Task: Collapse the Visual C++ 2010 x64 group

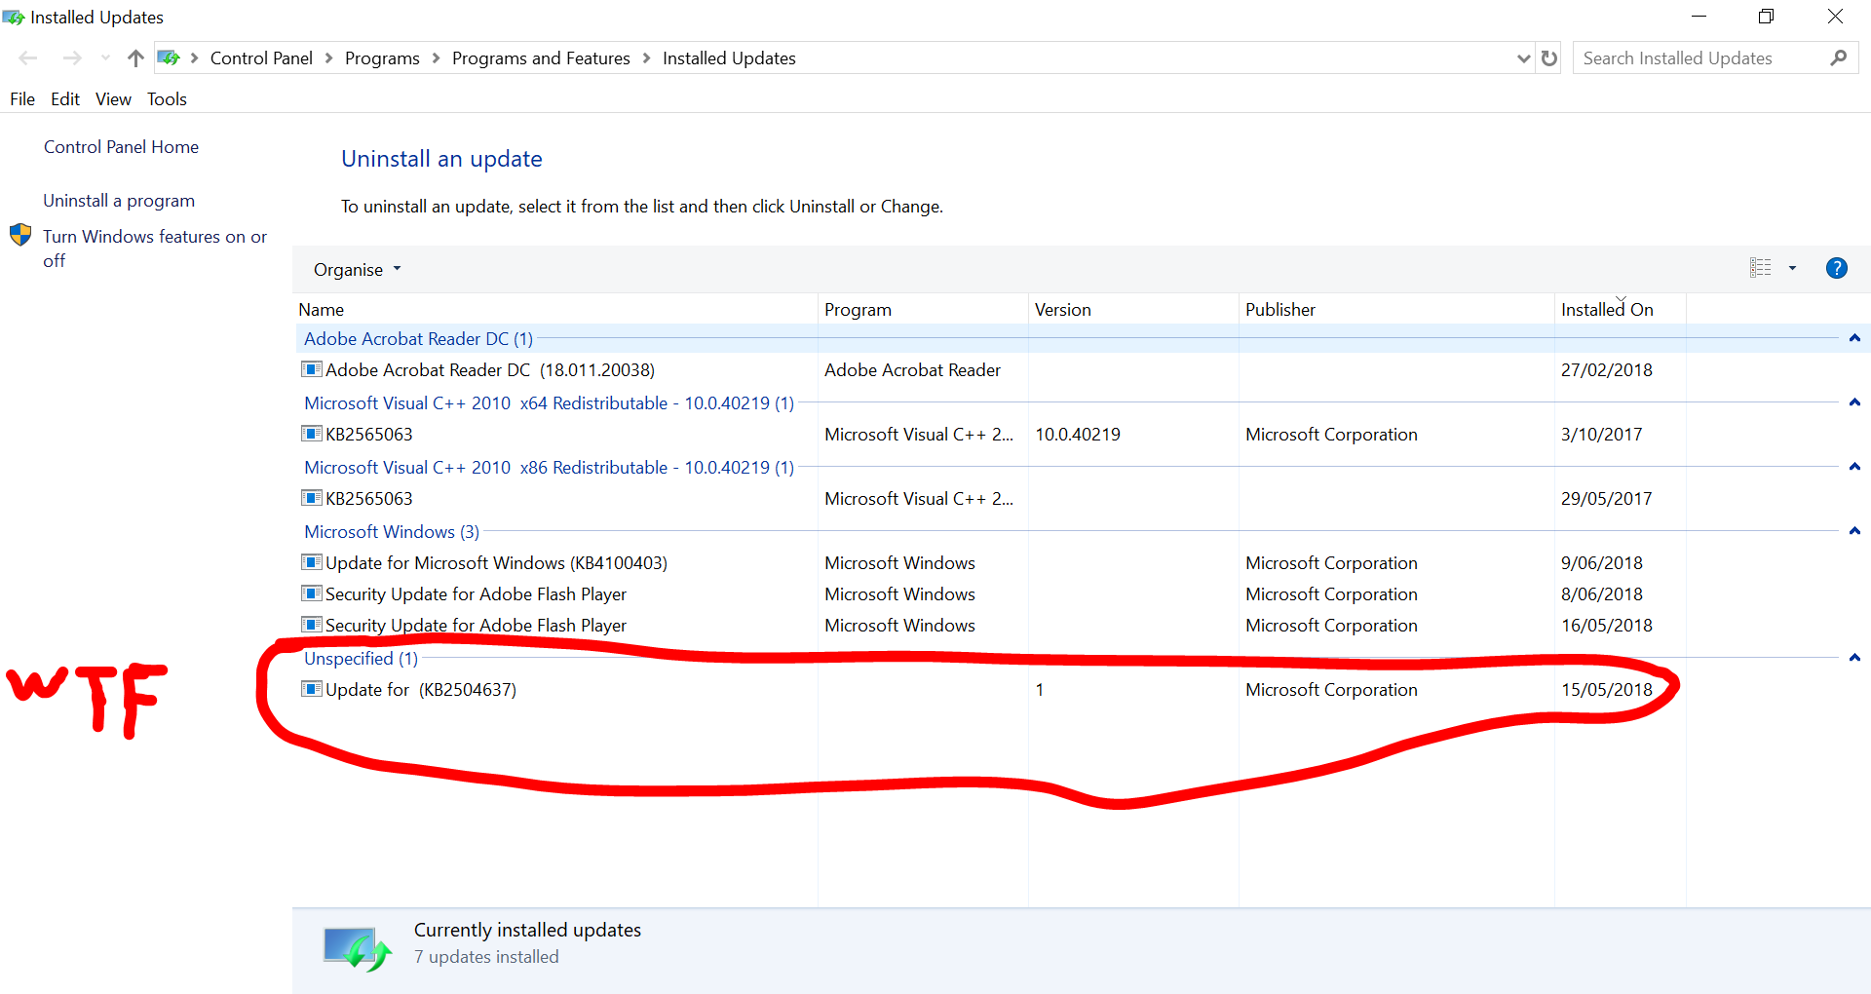Action: pos(1854,402)
